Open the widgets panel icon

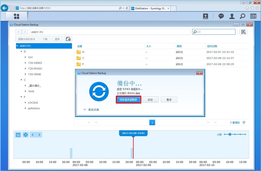253,16
